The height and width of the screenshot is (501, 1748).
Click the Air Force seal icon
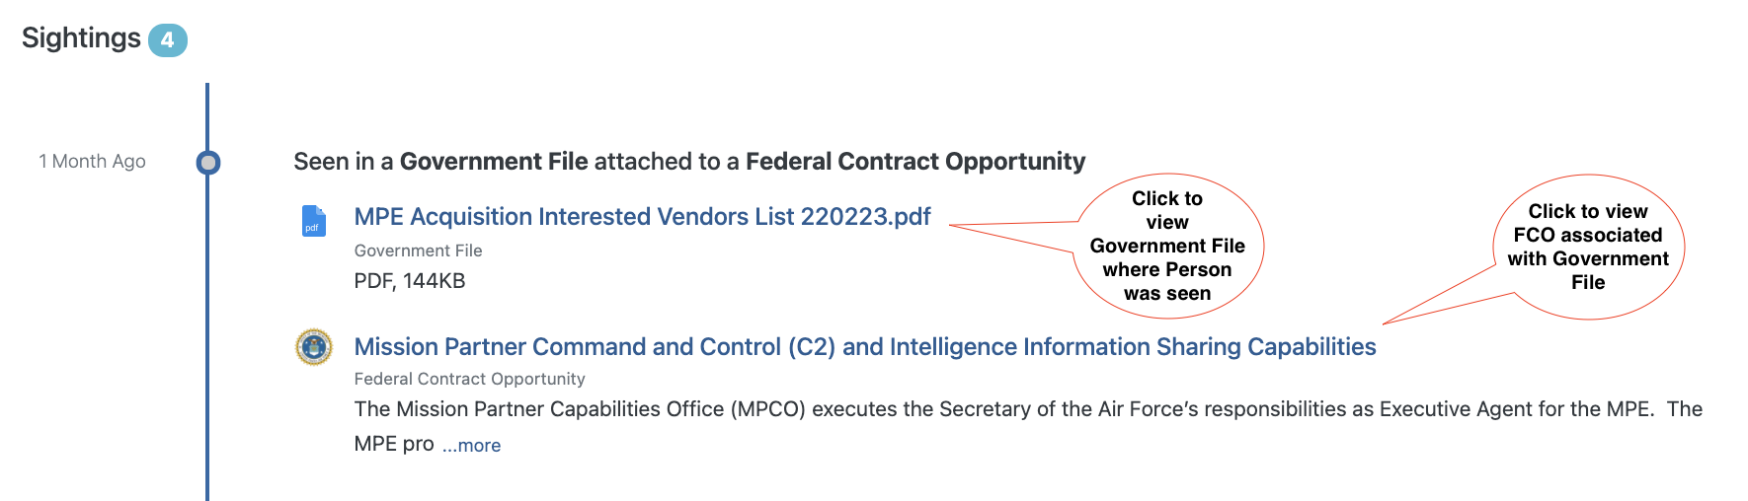pos(314,347)
